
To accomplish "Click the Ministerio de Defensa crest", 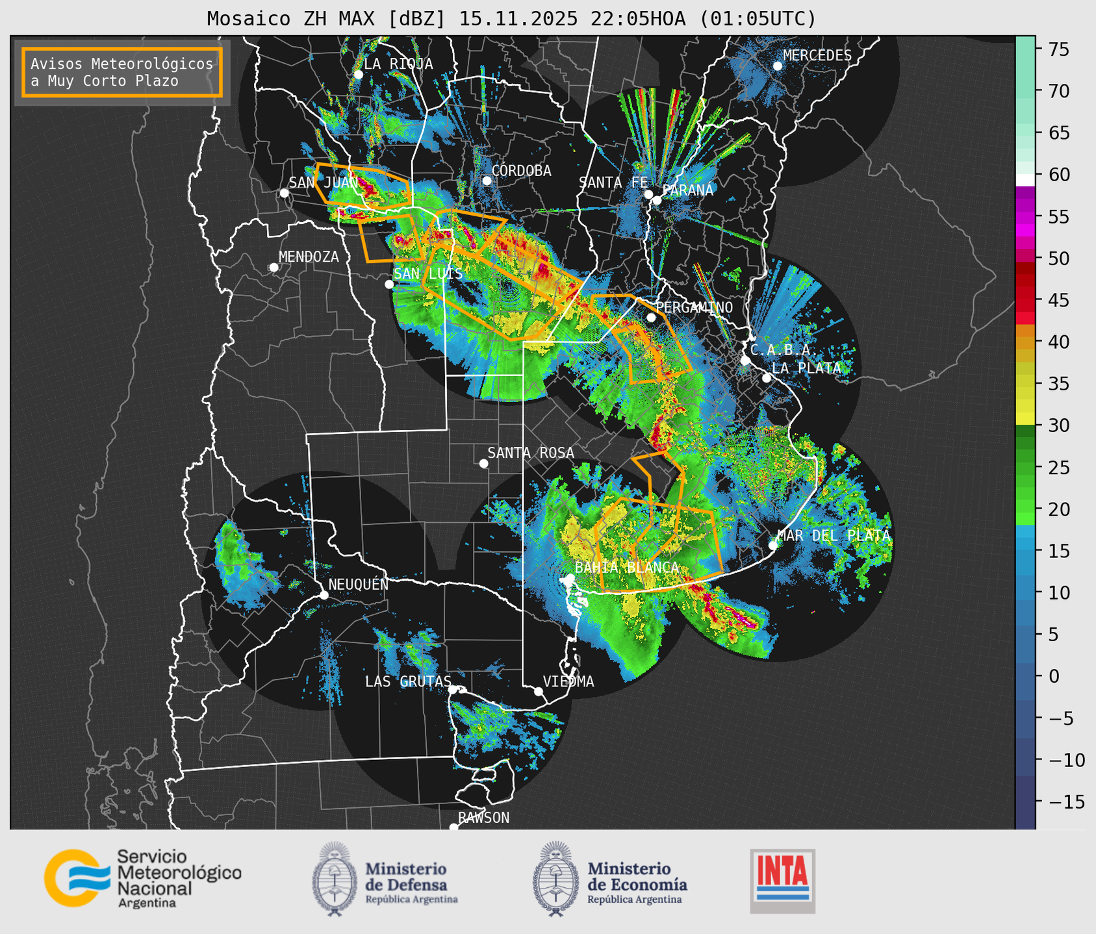I will 335,879.
